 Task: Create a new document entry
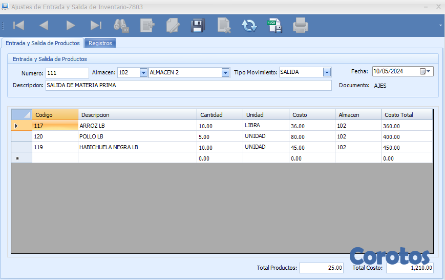(147, 25)
